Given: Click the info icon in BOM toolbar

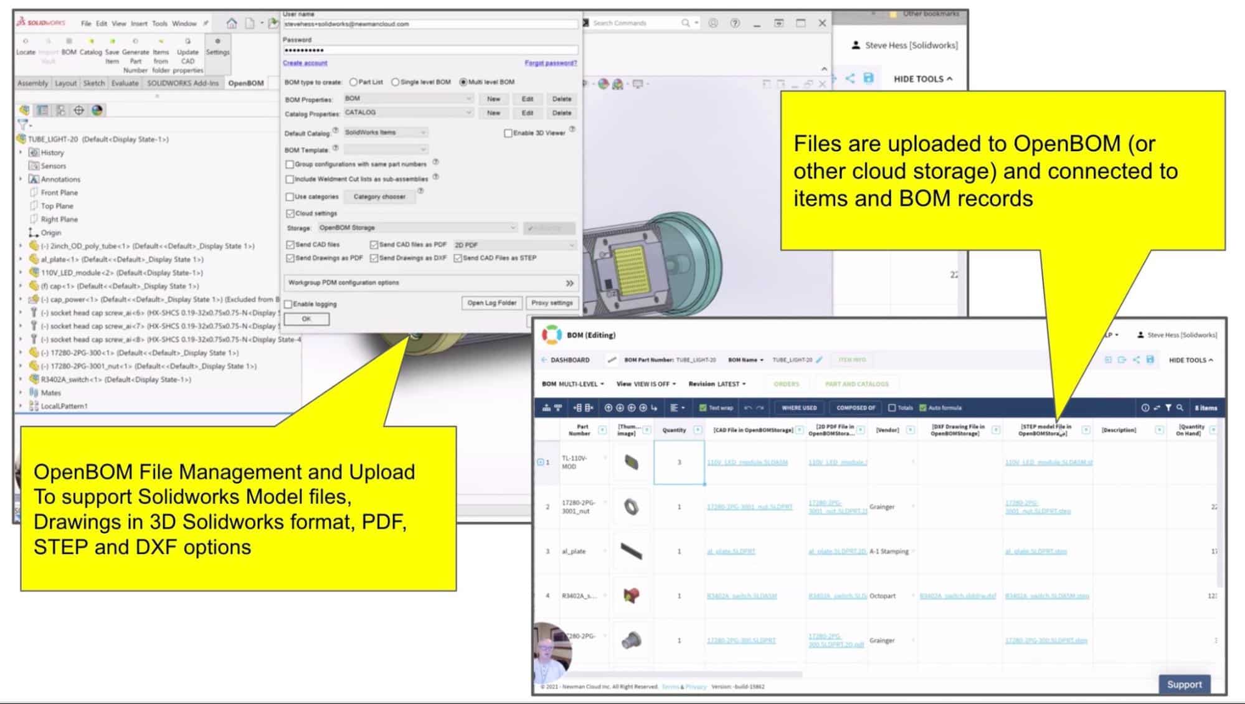Looking at the screenshot, I should coord(1145,408).
